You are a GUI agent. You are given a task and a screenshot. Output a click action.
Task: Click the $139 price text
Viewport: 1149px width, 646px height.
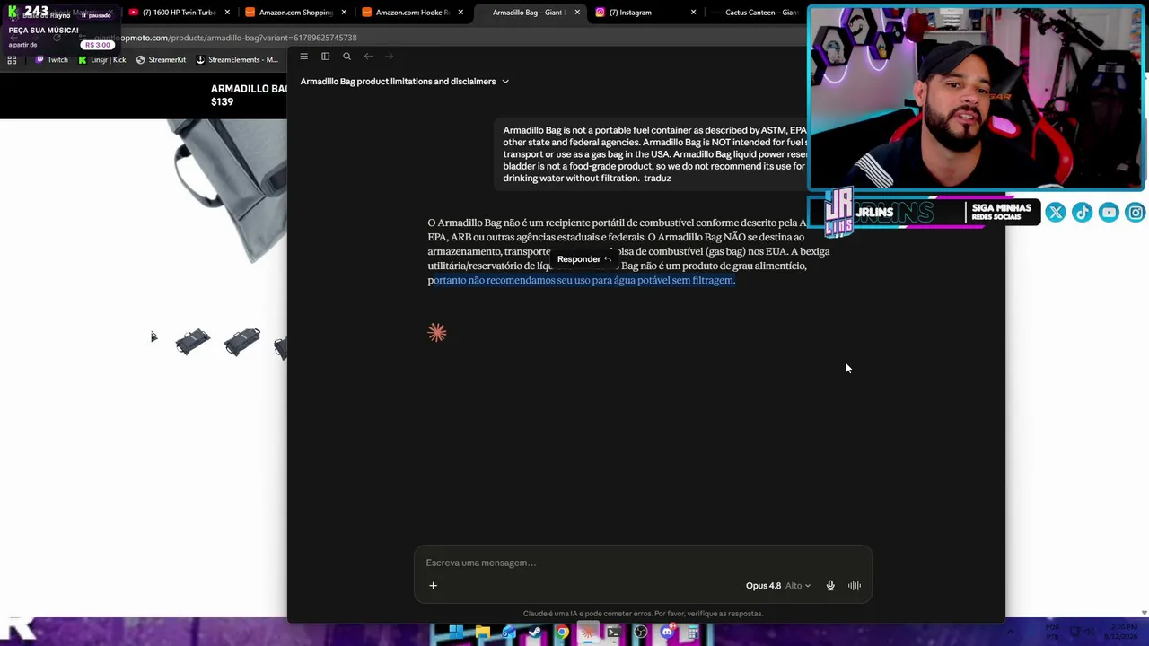click(x=222, y=102)
